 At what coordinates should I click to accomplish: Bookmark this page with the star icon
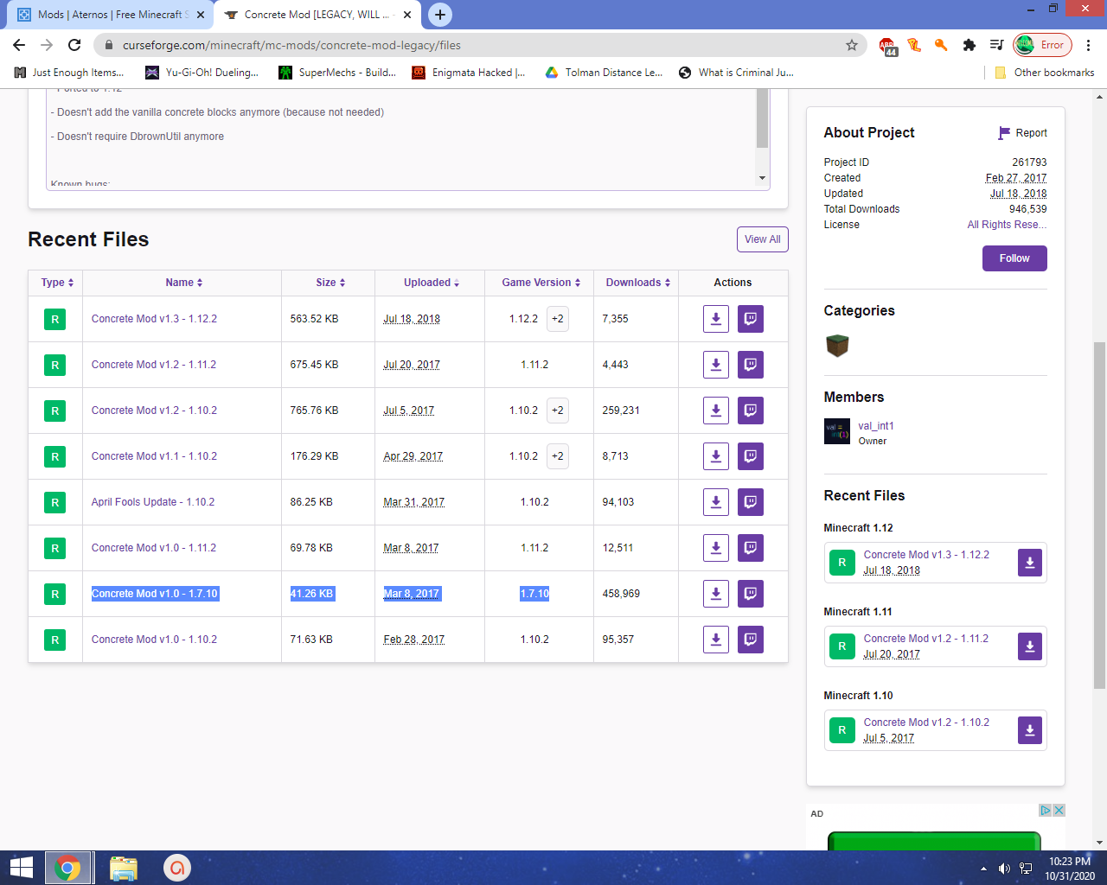pyautogui.click(x=852, y=45)
